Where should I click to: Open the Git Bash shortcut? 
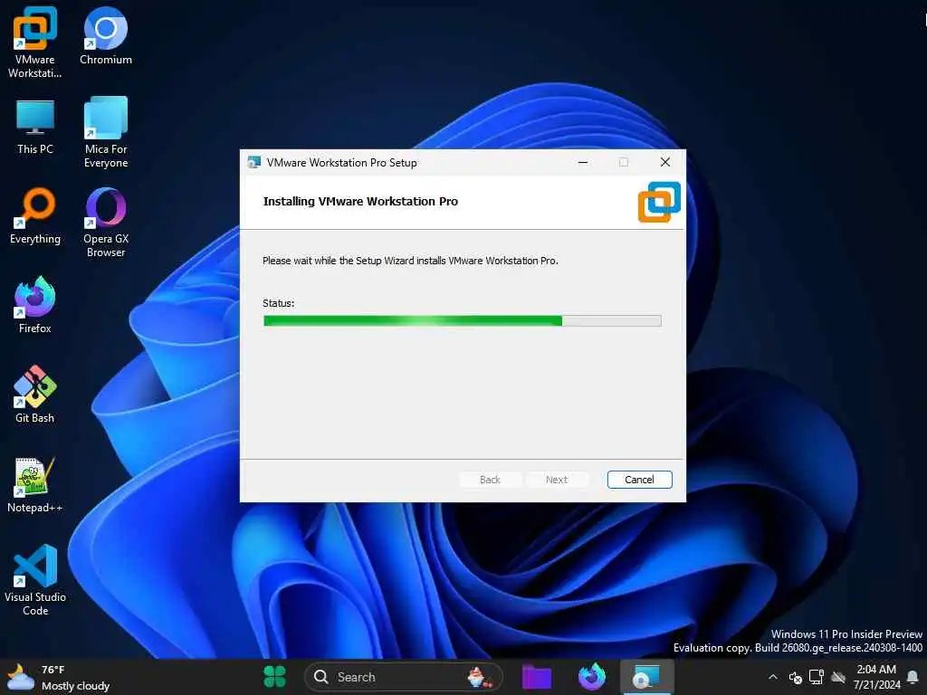coord(35,395)
